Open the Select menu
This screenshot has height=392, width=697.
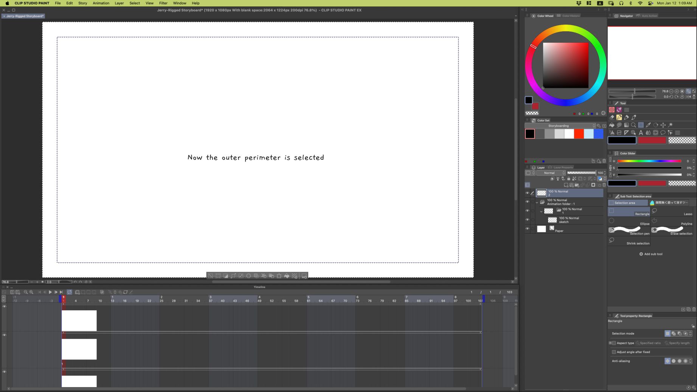click(135, 3)
